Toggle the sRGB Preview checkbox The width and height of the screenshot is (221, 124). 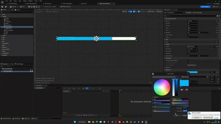pos(180,77)
